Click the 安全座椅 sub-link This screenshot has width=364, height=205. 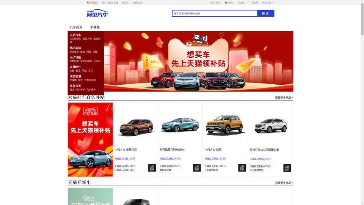(x=74, y=52)
